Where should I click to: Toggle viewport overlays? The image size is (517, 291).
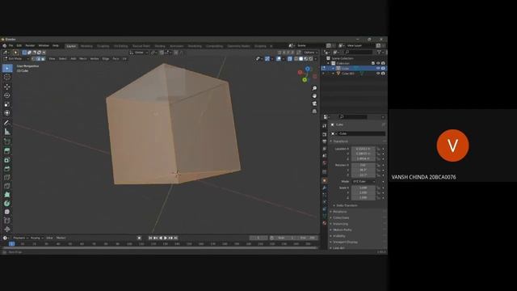[279, 59]
